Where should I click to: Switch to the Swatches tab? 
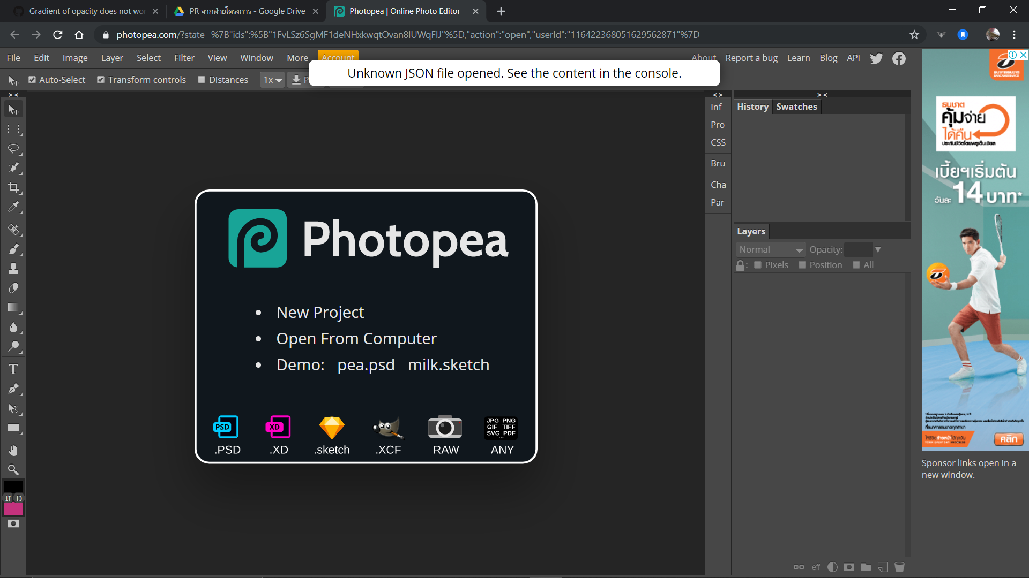[796, 107]
